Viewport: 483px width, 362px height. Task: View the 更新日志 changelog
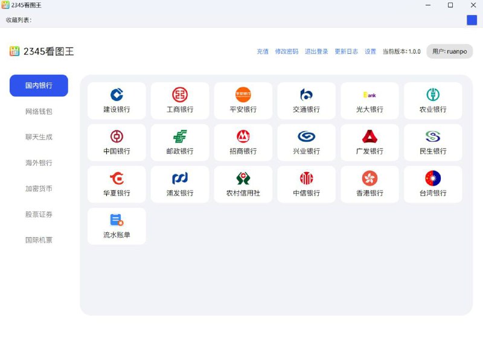point(346,51)
